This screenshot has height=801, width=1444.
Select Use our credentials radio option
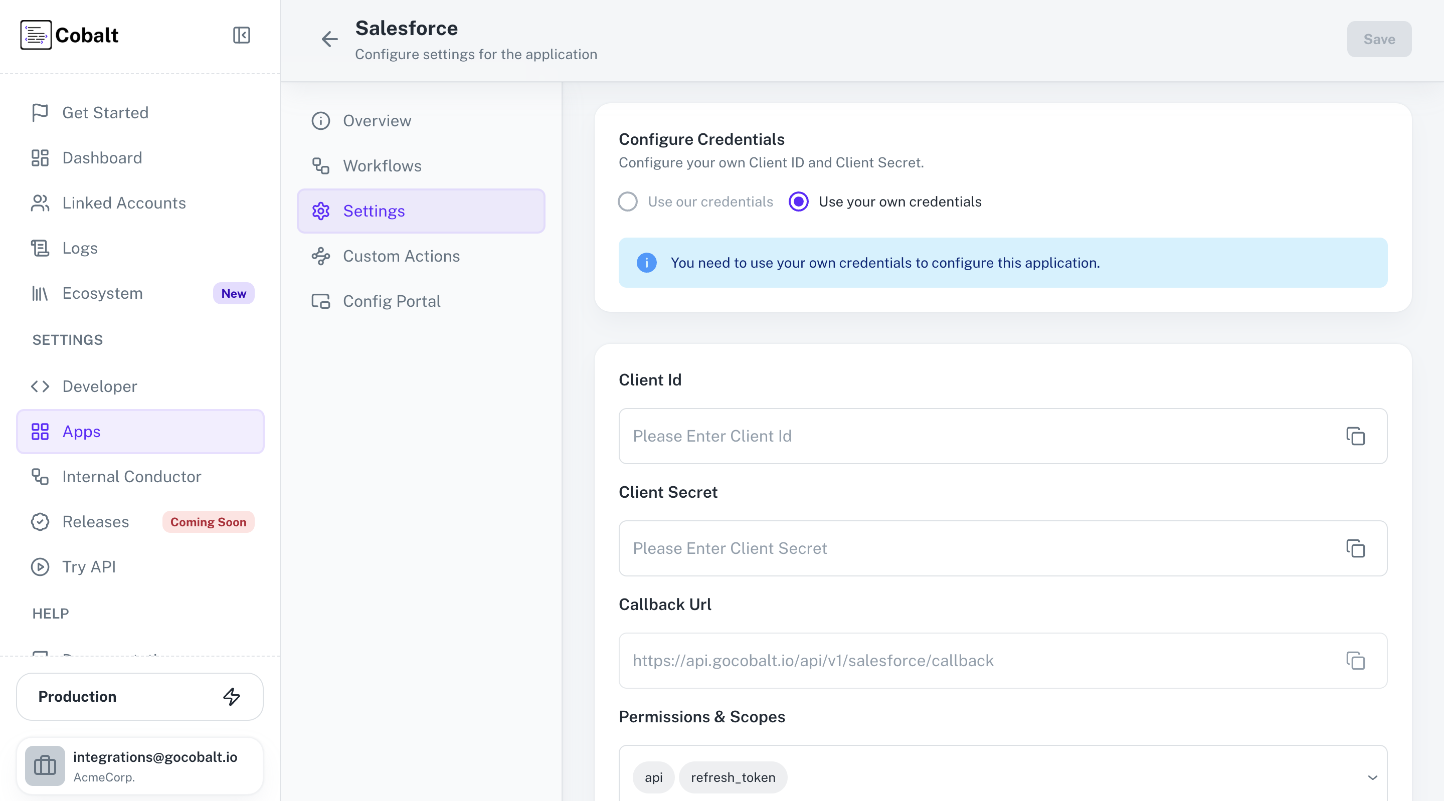click(x=628, y=202)
